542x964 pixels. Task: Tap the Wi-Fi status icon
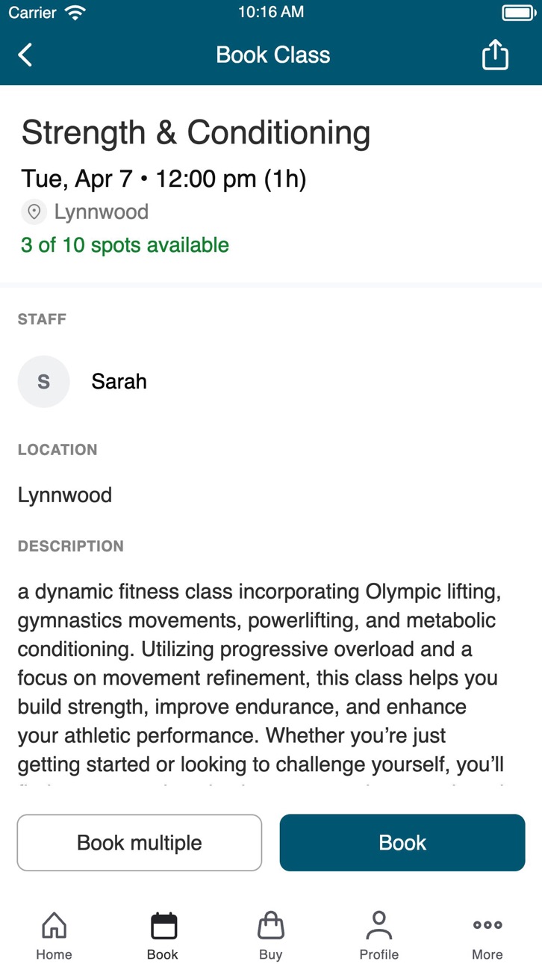[75, 13]
